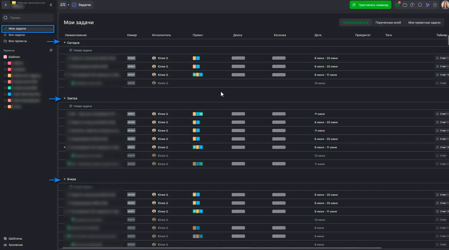Switch to Мои приватные задачи tab

[x=424, y=23]
